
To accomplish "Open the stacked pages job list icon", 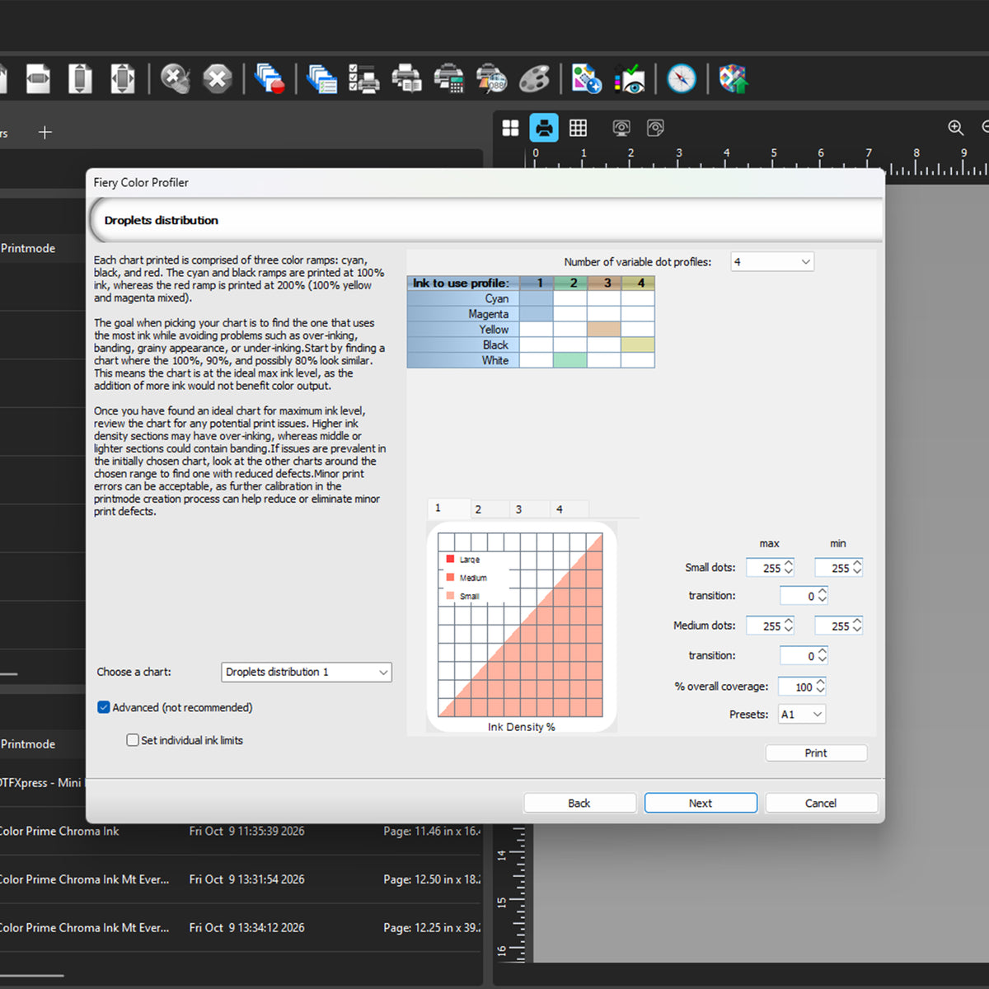I will coord(321,79).
